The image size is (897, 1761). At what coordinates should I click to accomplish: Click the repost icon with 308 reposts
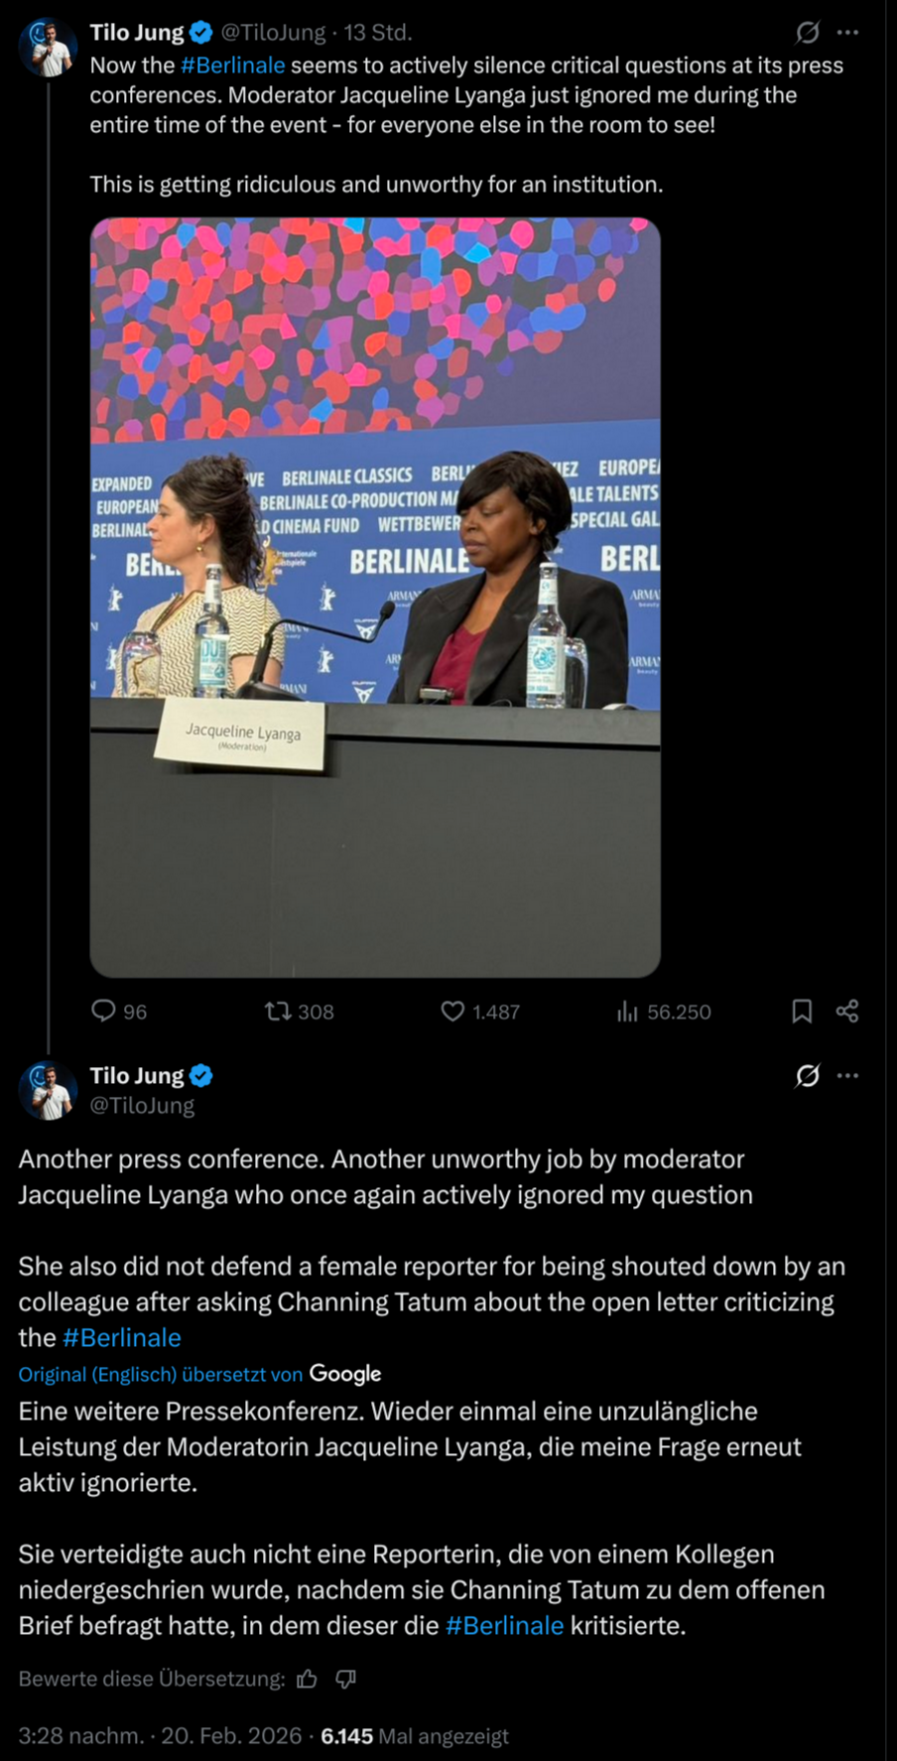click(x=278, y=1012)
